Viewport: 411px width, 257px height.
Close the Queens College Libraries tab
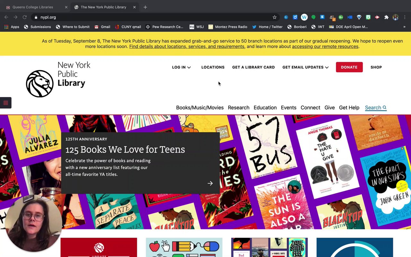pos(66,7)
